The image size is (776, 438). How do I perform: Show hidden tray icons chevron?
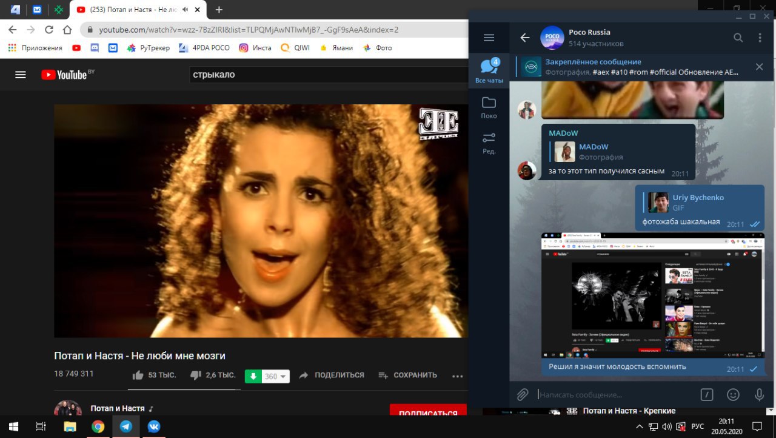click(x=640, y=426)
